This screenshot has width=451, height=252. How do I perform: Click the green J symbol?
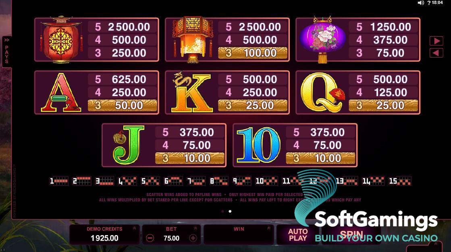click(128, 145)
